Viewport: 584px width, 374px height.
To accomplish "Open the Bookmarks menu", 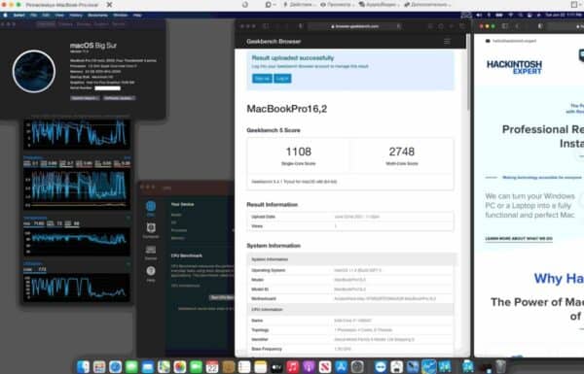I will click(97, 15).
